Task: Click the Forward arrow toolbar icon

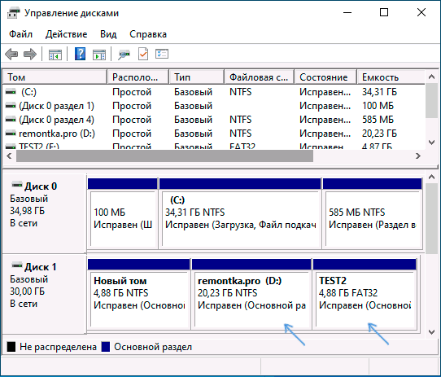Action: click(30, 54)
